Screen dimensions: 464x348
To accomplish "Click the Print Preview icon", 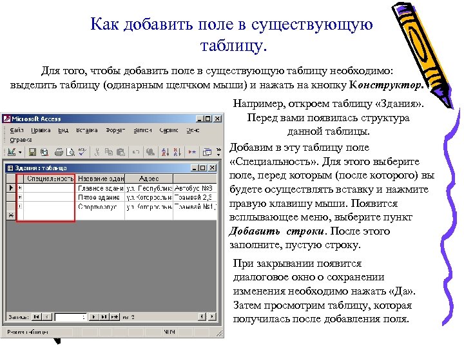I will 70,152.
